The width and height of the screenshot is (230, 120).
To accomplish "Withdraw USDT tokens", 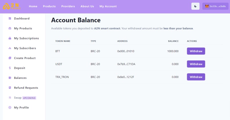I will click(196, 64).
